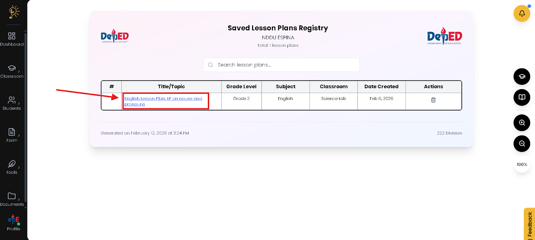Expand the Form sidebar menu
This screenshot has width=535, height=240.
[12, 135]
